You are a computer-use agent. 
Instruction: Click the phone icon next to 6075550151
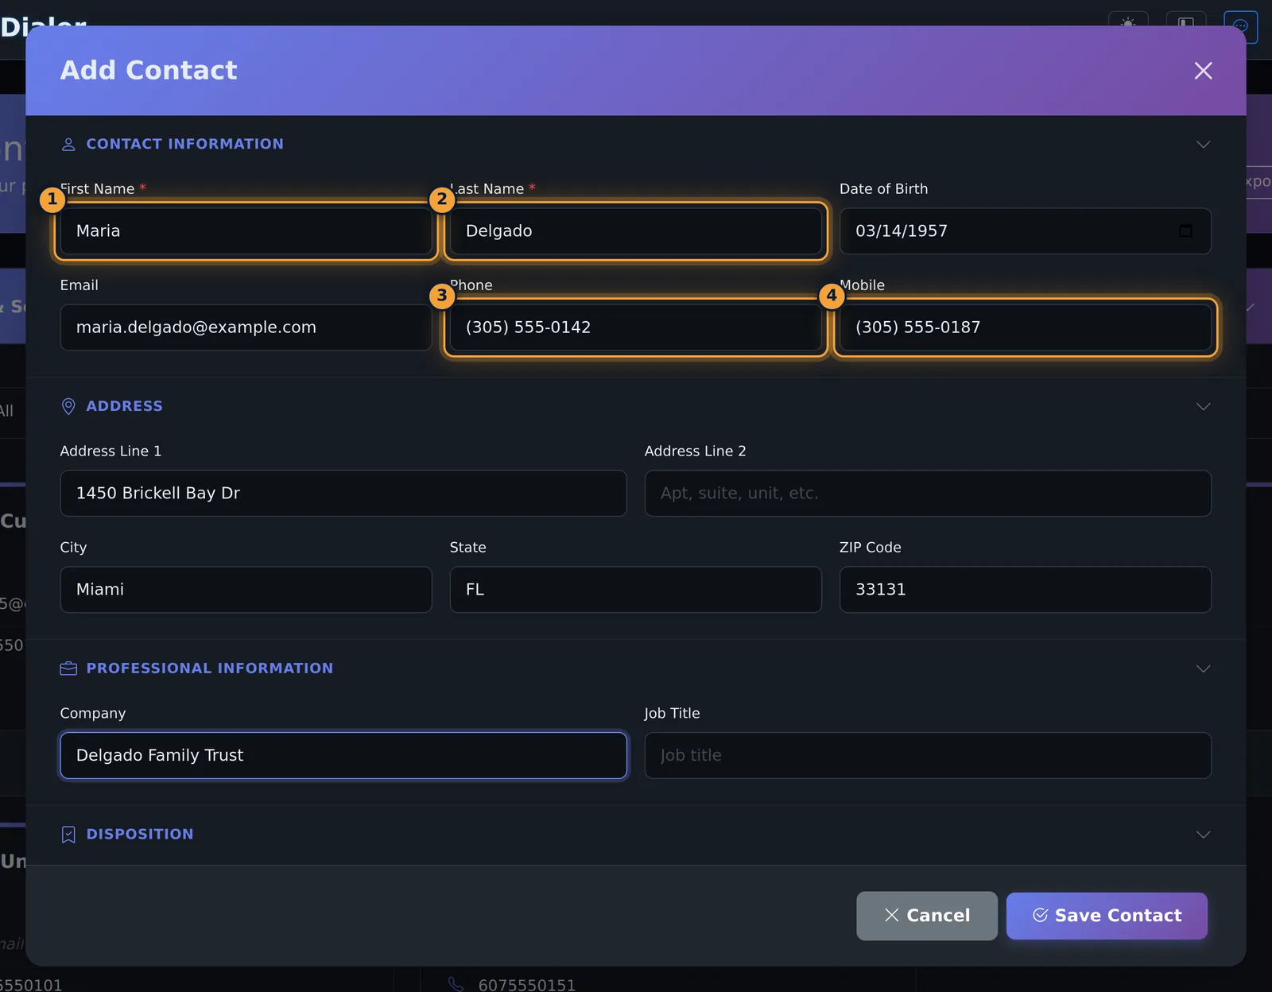pyautogui.click(x=456, y=984)
